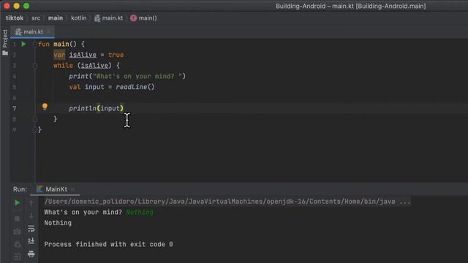Click the yellow minimize window button
This screenshot has height=263, width=468.
[17, 6]
